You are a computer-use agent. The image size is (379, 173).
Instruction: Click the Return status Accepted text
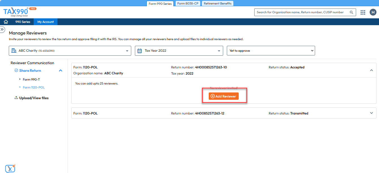287,67
